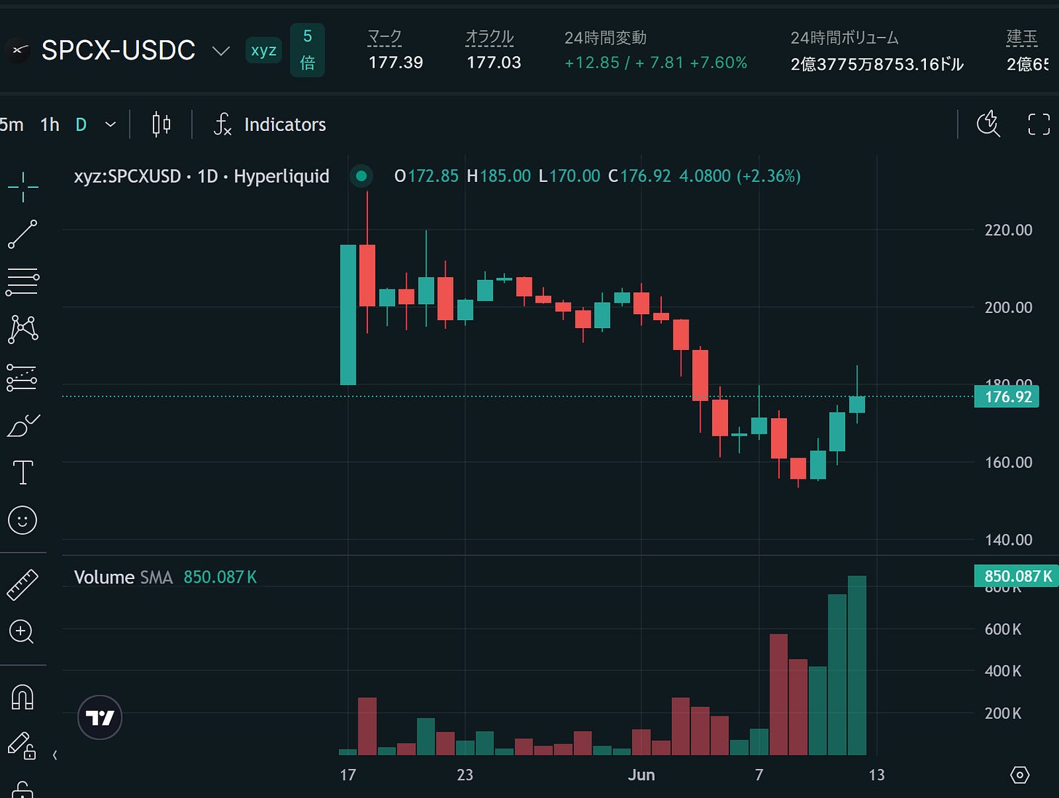The image size is (1059, 798).
Task: Select the text annotation tool
Action: point(23,473)
